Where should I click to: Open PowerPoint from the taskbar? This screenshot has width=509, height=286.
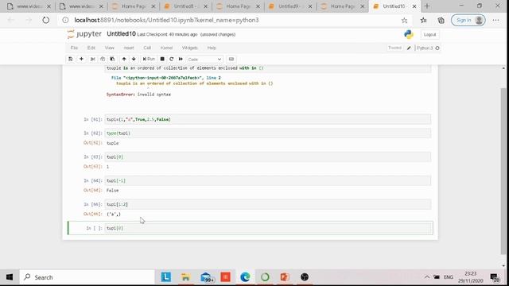pyautogui.click(x=285, y=277)
